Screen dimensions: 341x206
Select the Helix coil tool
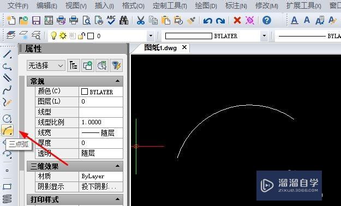click(x=7, y=199)
